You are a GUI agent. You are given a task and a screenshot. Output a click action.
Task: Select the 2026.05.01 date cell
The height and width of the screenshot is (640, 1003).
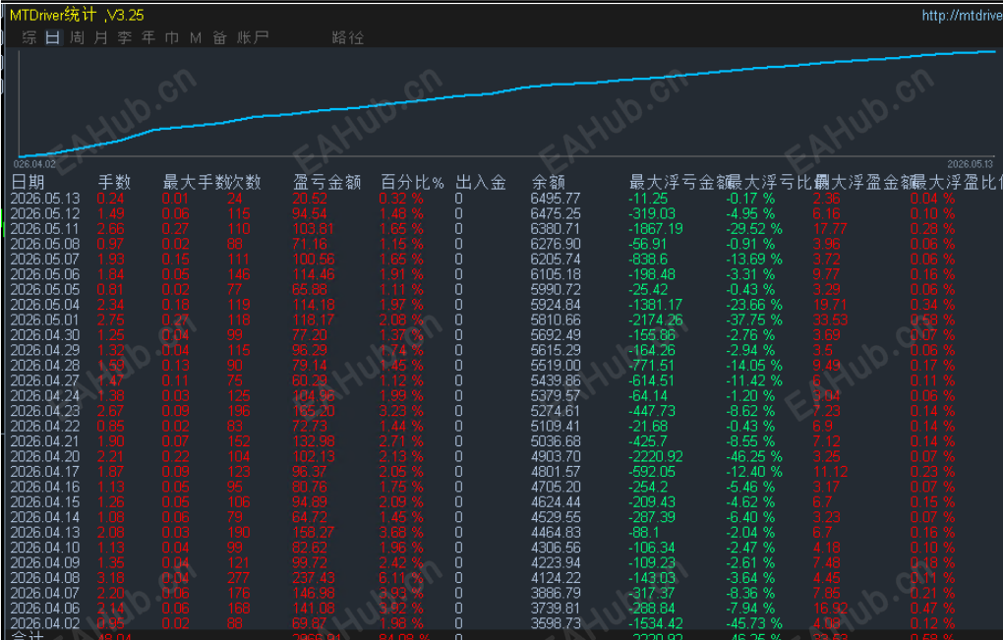click(x=45, y=320)
